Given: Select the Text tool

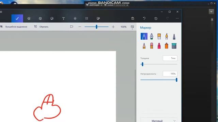Looking at the screenshot, I should click(63, 18).
